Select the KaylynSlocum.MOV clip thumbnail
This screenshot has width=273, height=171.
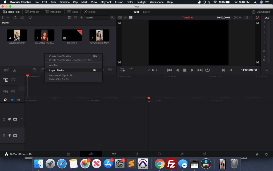click(99, 35)
